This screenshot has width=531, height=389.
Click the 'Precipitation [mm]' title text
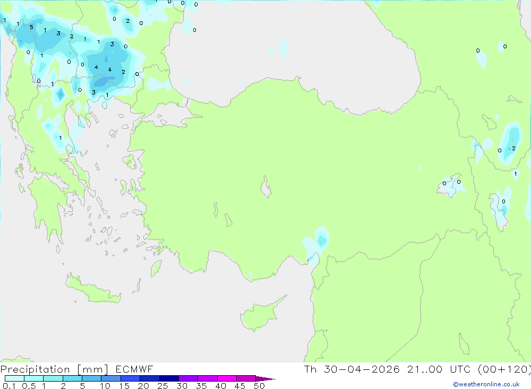[55, 369]
